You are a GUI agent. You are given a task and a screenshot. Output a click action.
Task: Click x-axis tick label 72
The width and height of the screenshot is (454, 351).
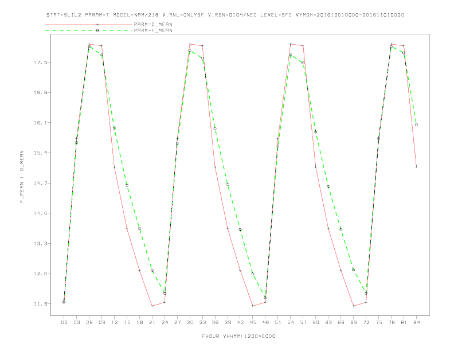pos(366,322)
